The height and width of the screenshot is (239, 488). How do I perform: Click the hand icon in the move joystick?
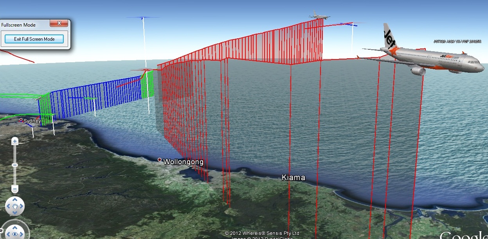15,206
